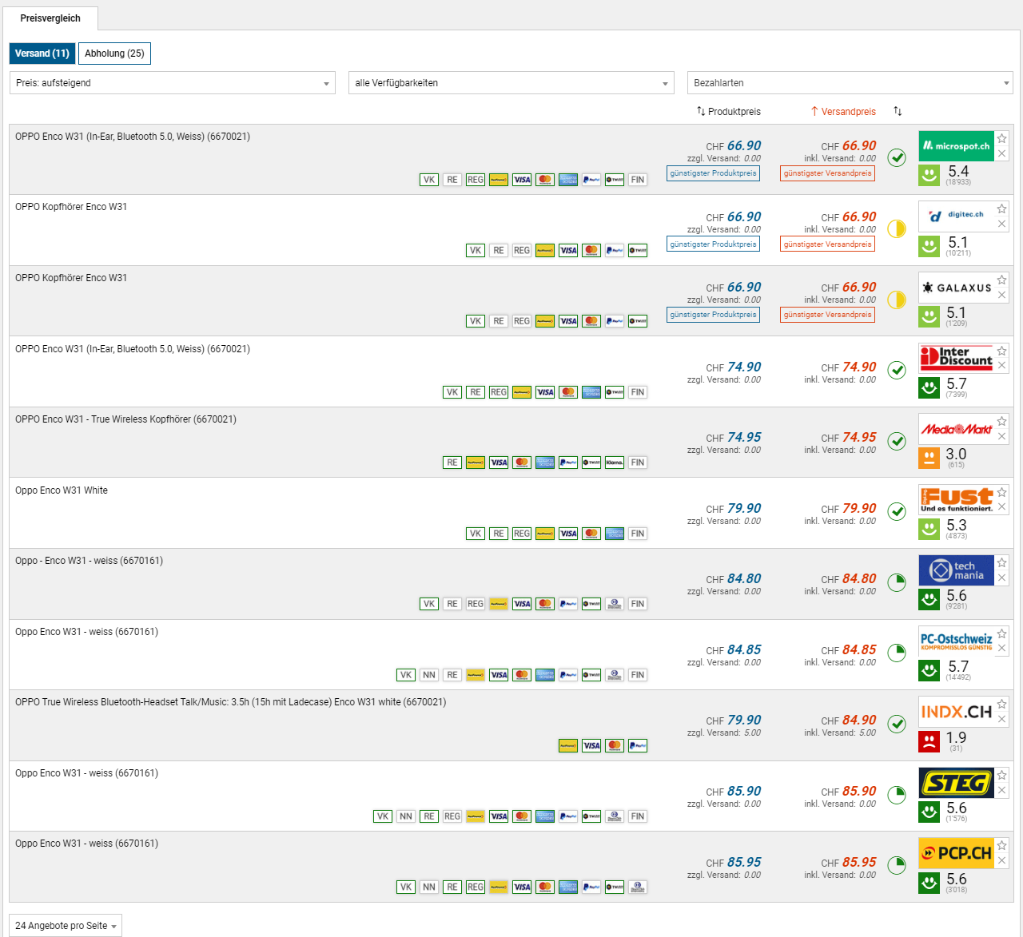Viewport: 1023px width, 937px height.
Task: Open the '24 Angebote pro Seite' selector
Action: pyautogui.click(x=66, y=926)
